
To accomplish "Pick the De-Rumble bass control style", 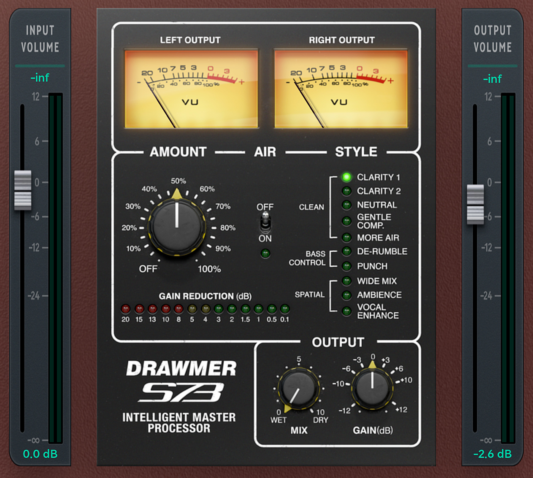I will 346,251.
